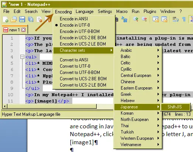Click the Encoding menu in menu bar
193x152 pixels.
pos(63,12)
